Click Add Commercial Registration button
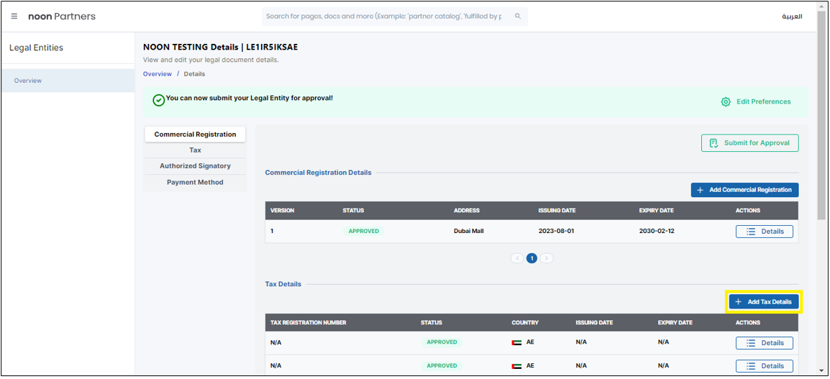The width and height of the screenshot is (830, 379). point(744,190)
